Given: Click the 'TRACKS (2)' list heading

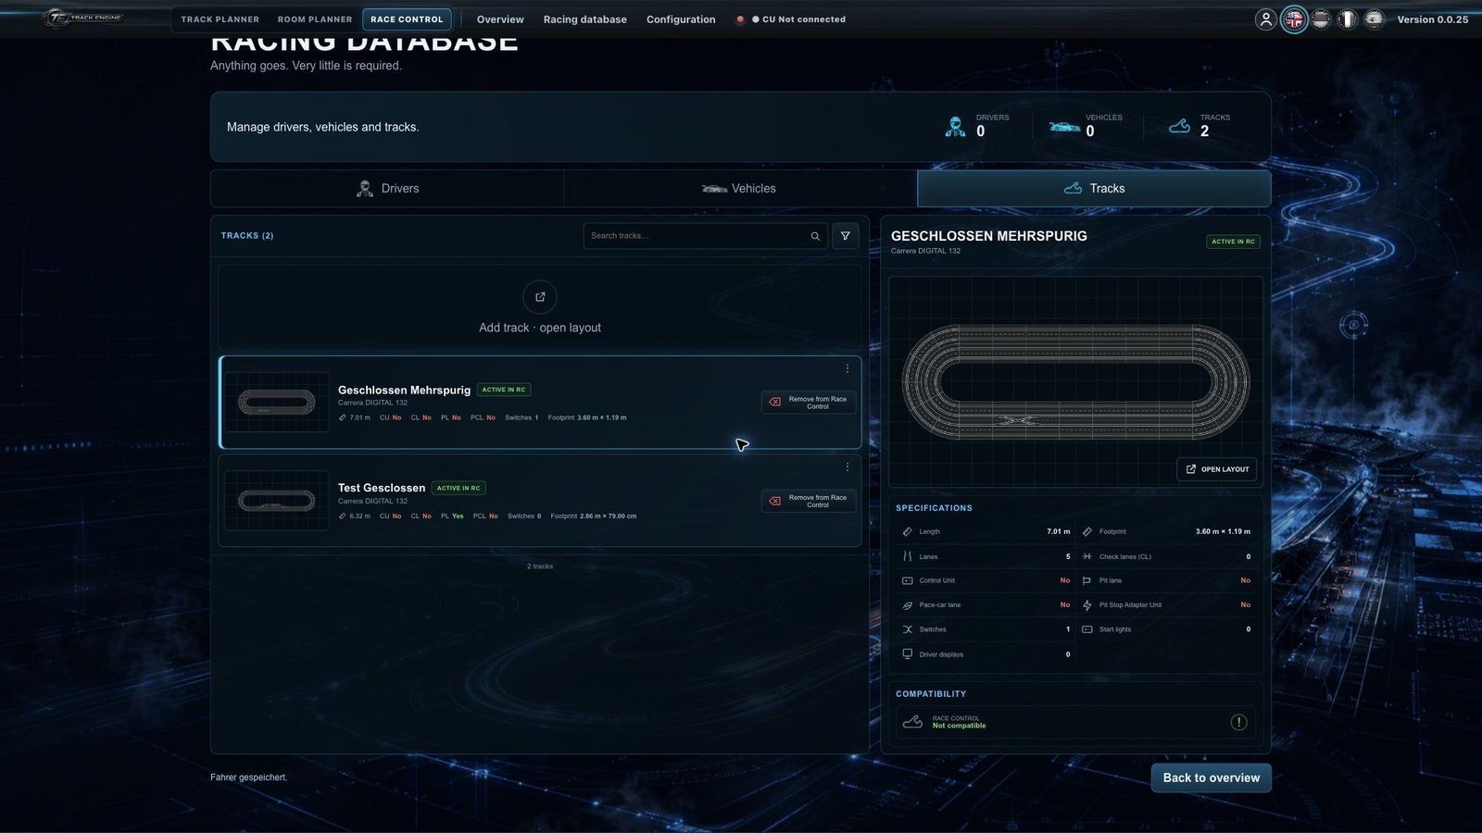Looking at the screenshot, I should (247, 236).
